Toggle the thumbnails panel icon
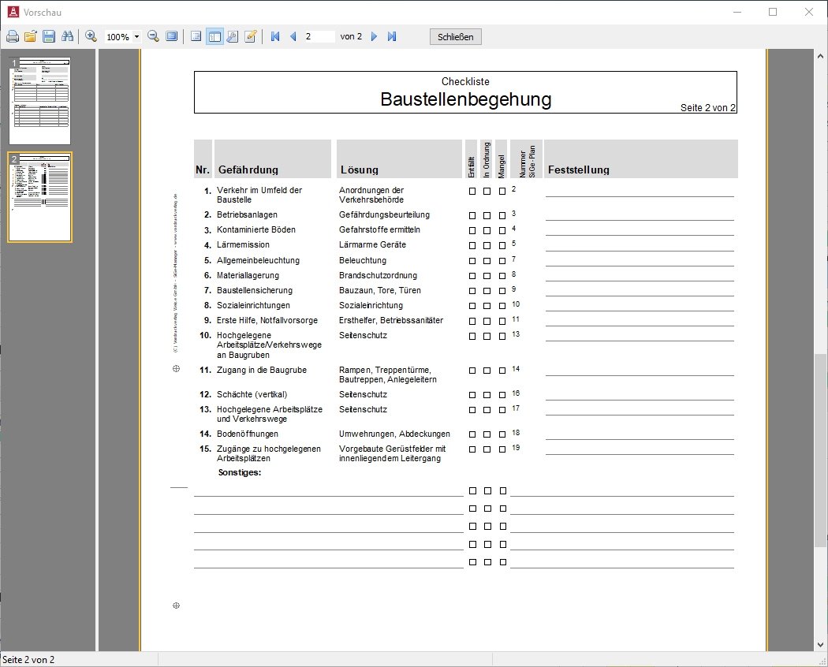Screen dimensions: 828x667 coord(214,36)
